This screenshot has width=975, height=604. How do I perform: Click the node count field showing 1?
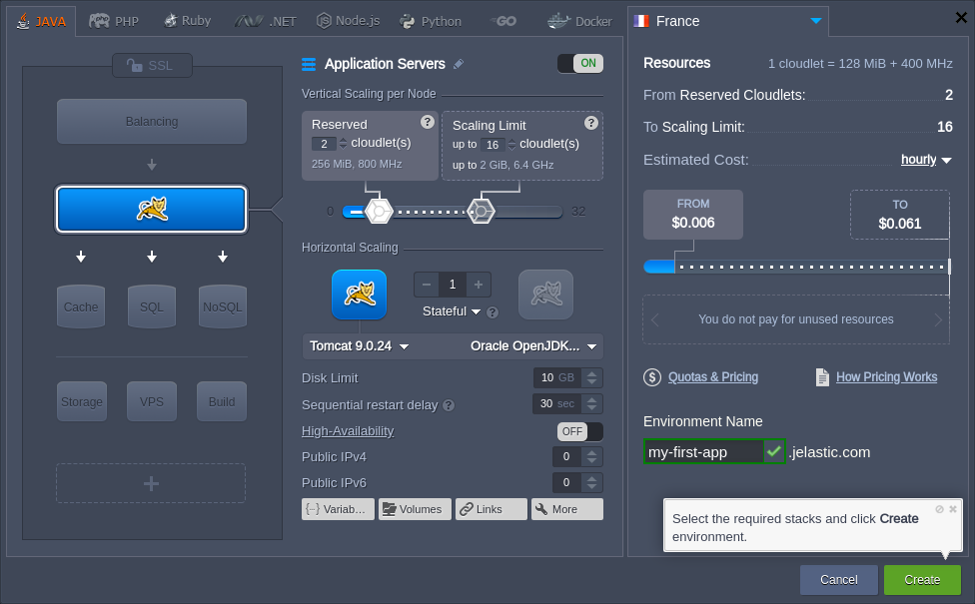(453, 285)
